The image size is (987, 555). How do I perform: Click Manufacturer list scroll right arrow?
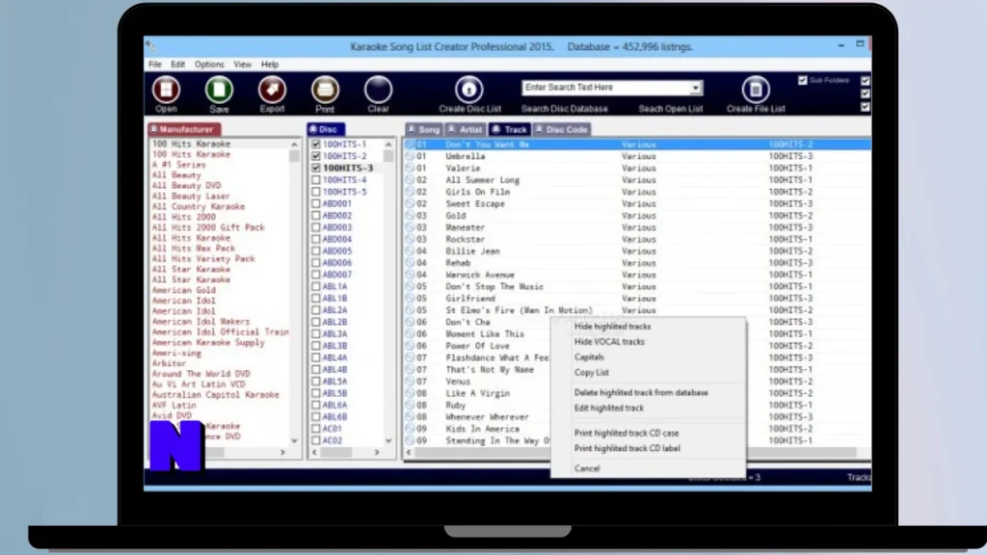[282, 452]
